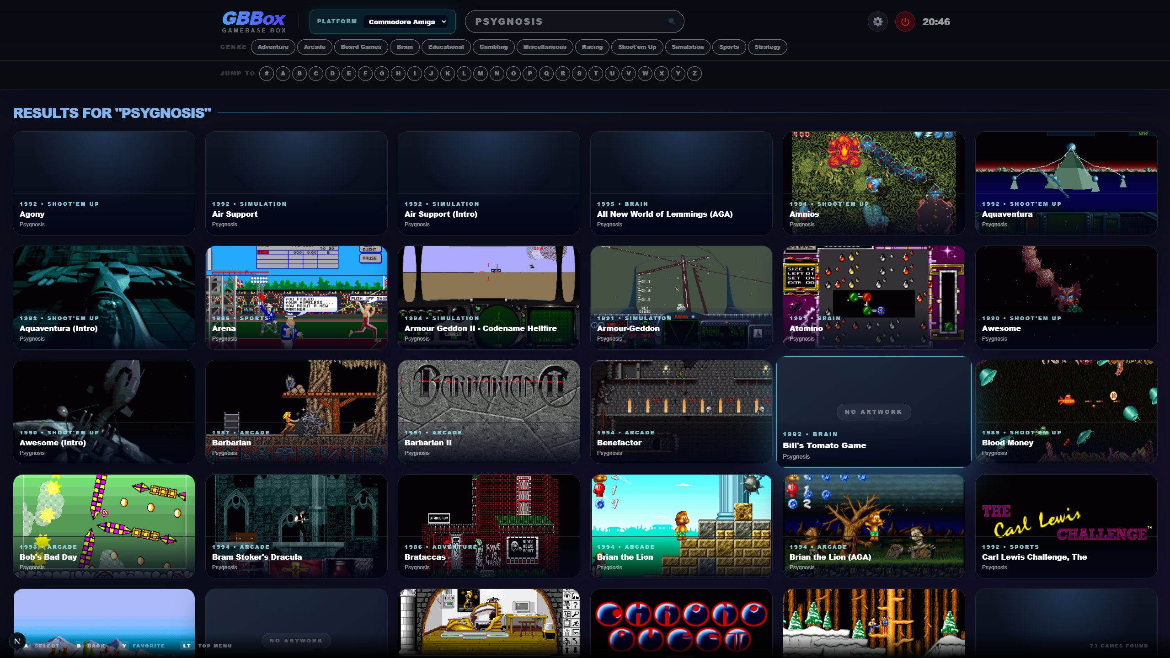The image size is (1170, 658).
Task: Jump to letter W
Action: (x=645, y=74)
